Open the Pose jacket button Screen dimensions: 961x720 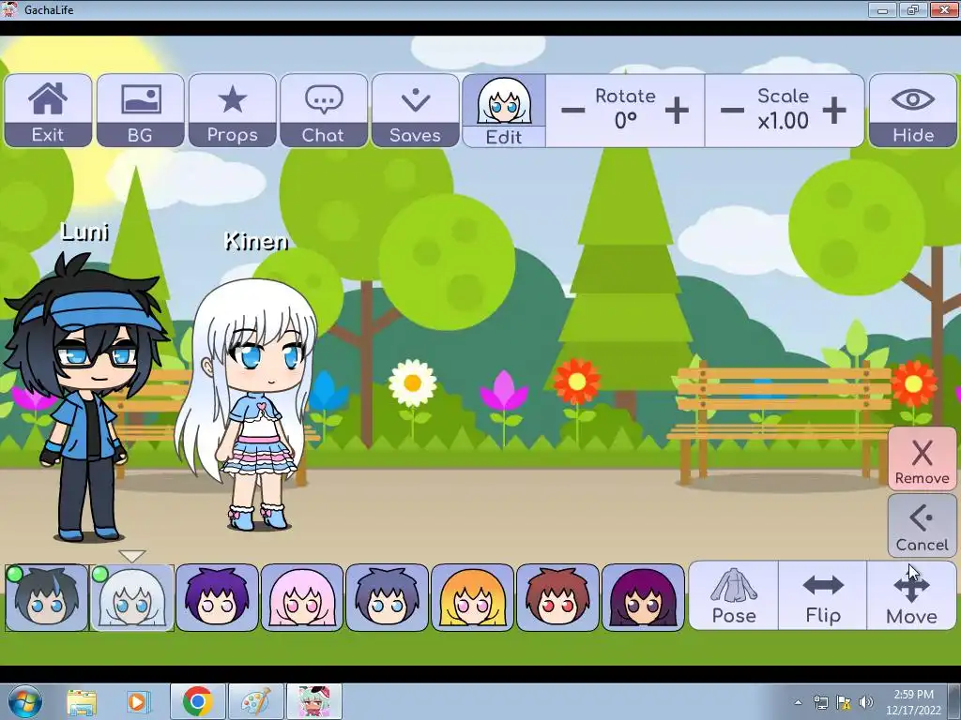click(734, 595)
